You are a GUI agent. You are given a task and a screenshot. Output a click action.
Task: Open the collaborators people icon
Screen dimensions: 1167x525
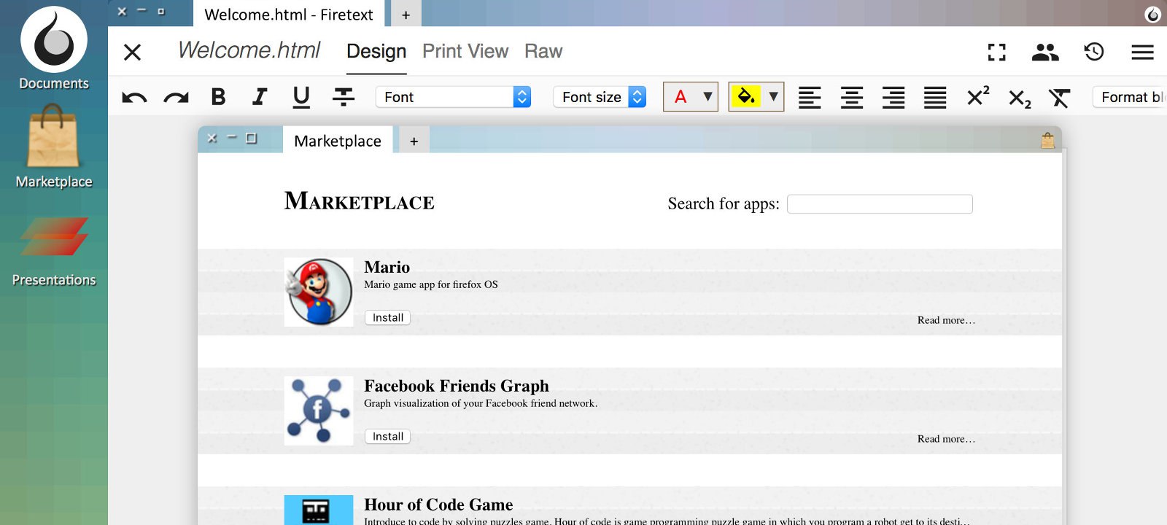[1045, 52]
